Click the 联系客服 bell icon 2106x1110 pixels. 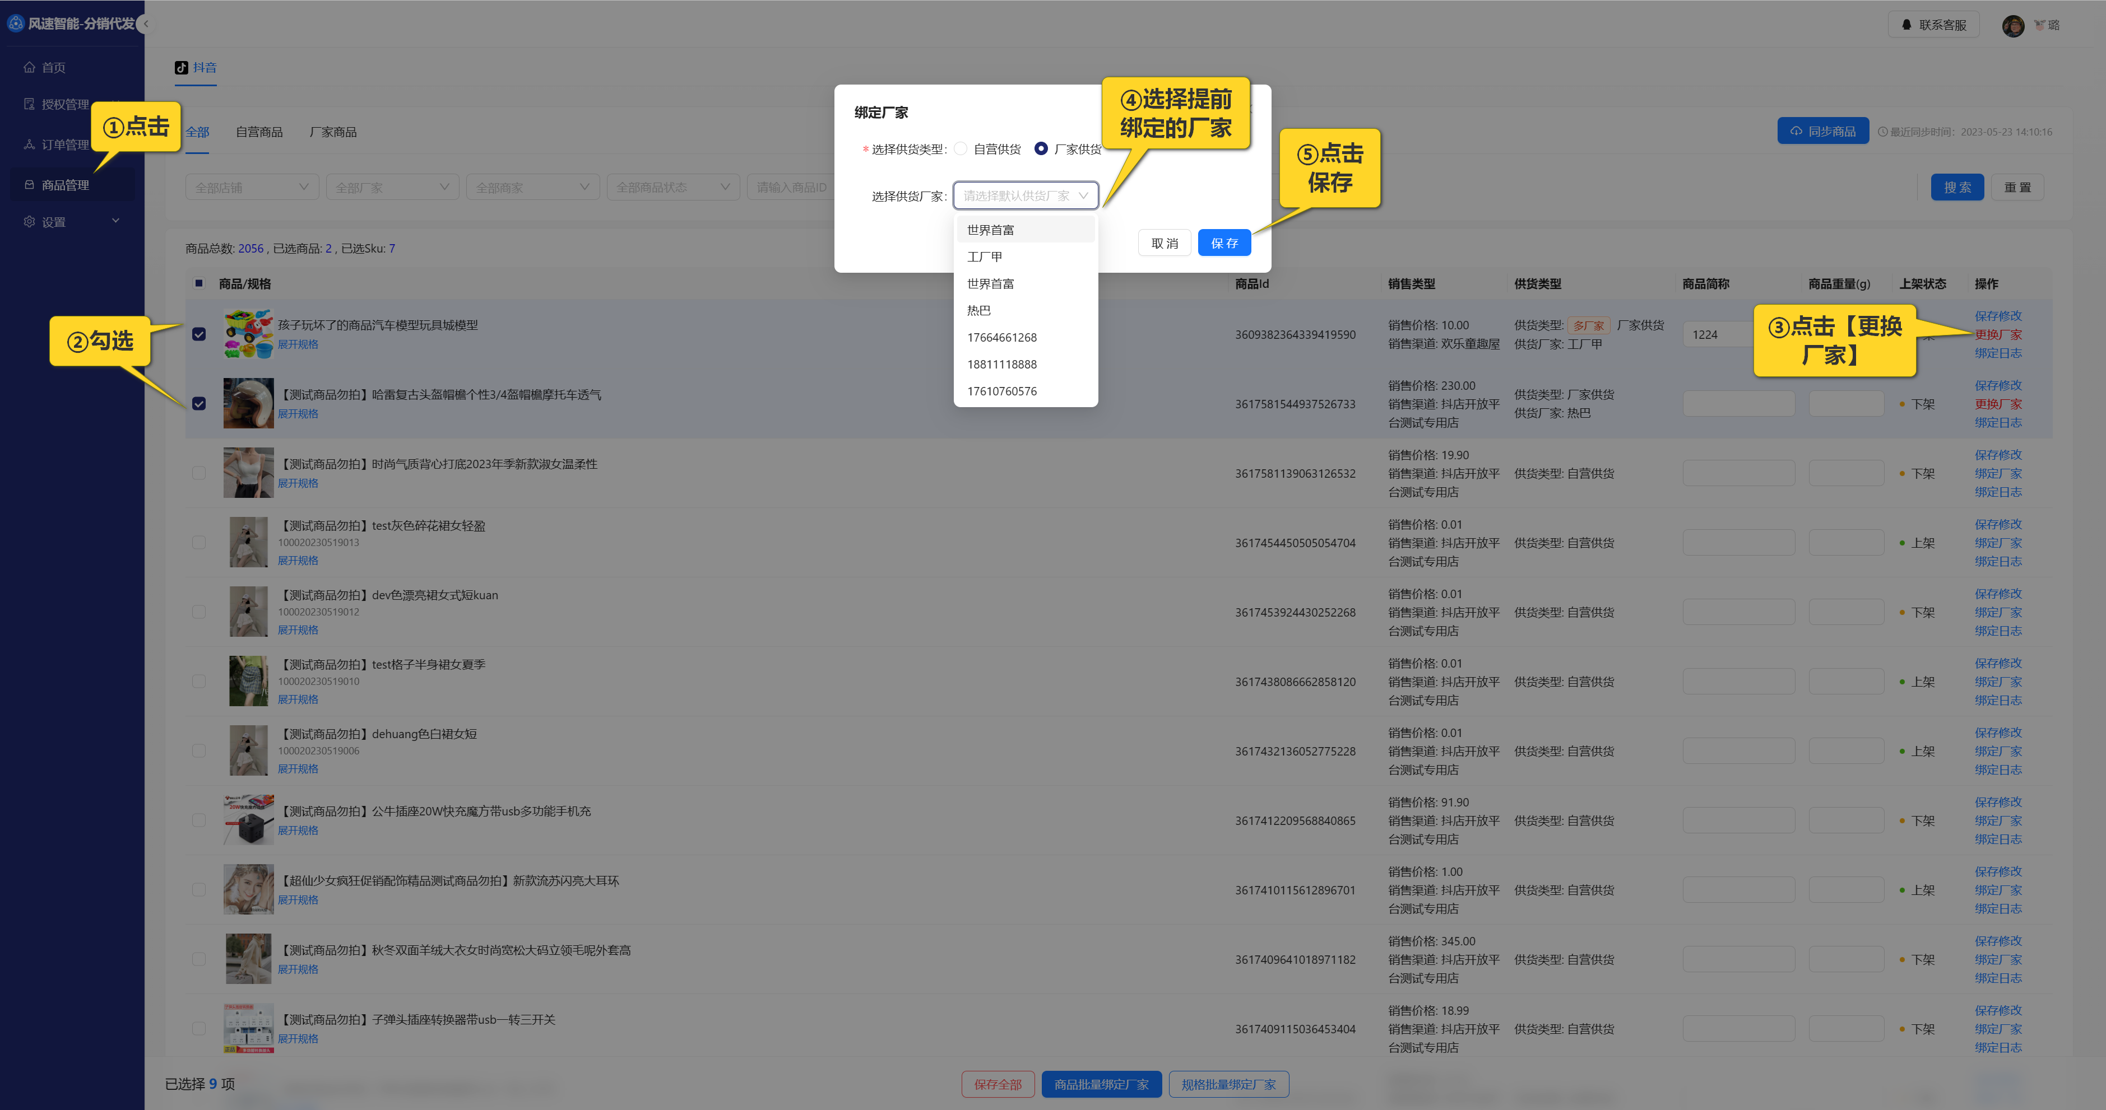click(1906, 25)
